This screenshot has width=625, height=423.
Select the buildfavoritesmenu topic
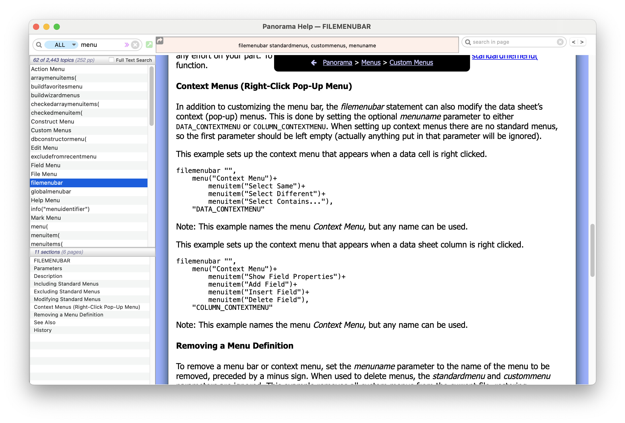(x=88, y=86)
